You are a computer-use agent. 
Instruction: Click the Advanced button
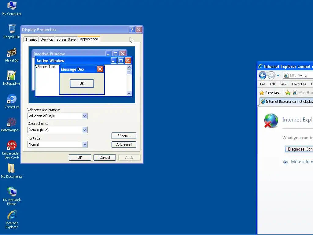point(124,144)
